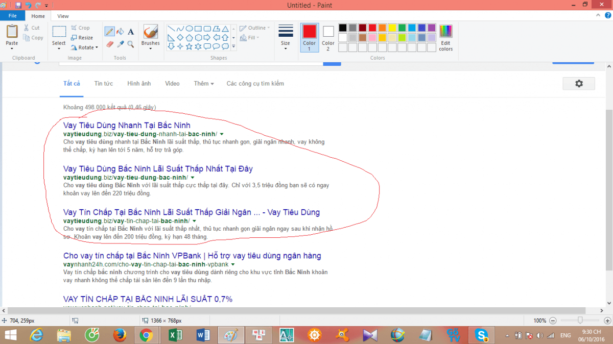Open the Paste dropdown arrow
Viewport: 613px width, 344px height.
click(x=12, y=49)
